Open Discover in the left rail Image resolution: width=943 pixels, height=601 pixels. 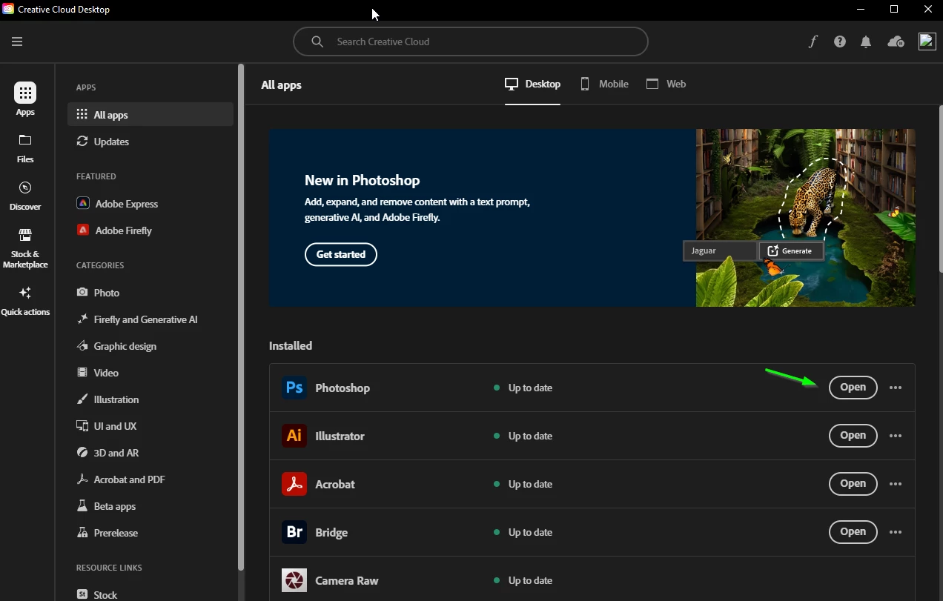tap(25, 196)
